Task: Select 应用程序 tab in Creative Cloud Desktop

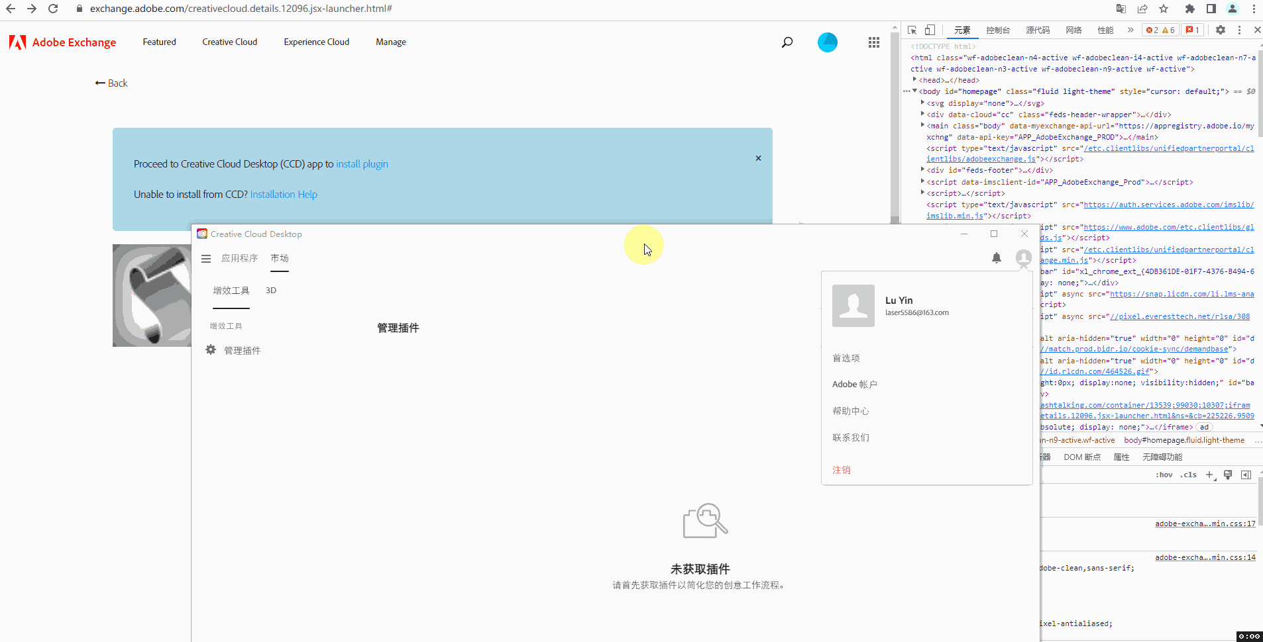Action: pos(240,258)
